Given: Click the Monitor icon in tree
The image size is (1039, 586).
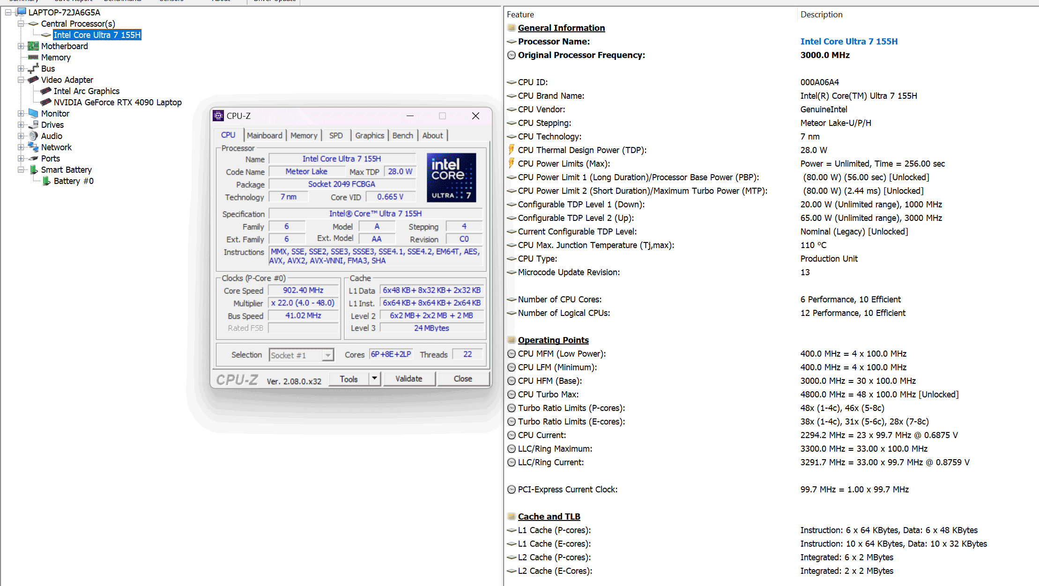Looking at the screenshot, I should pos(33,113).
